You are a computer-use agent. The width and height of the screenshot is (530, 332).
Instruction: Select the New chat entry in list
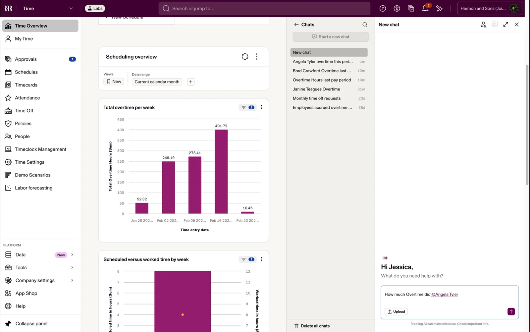click(x=329, y=52)
